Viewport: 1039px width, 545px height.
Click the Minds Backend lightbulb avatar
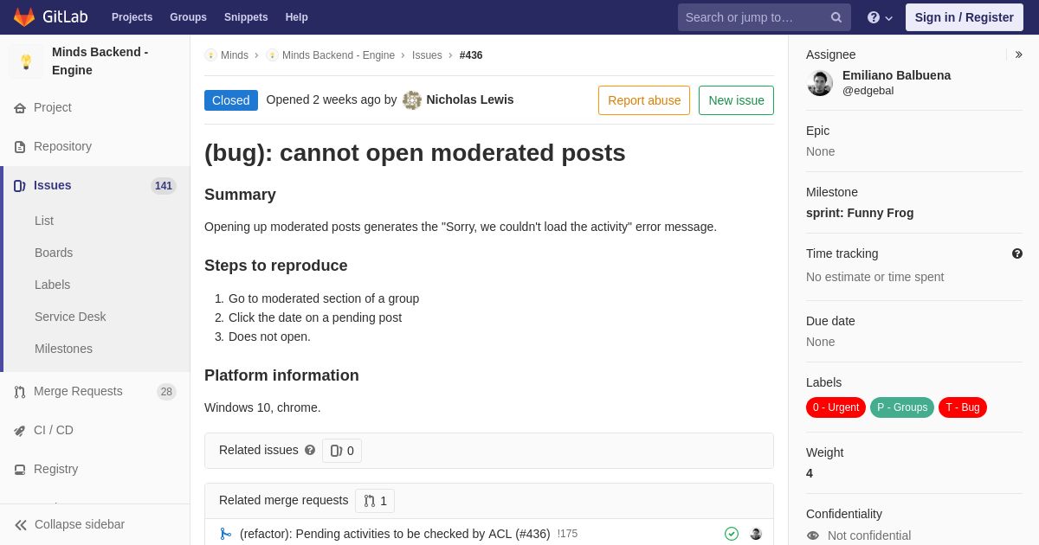click(26, 61)
